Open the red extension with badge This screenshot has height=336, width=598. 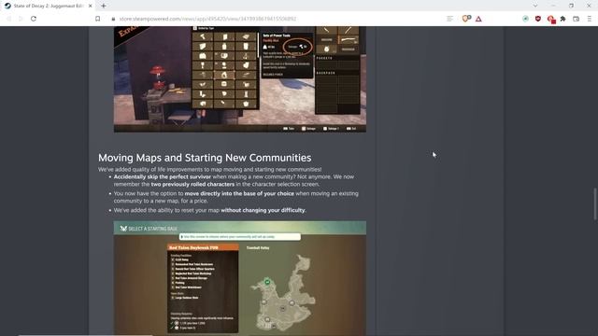pyautogui.click(x=551, y=19)
